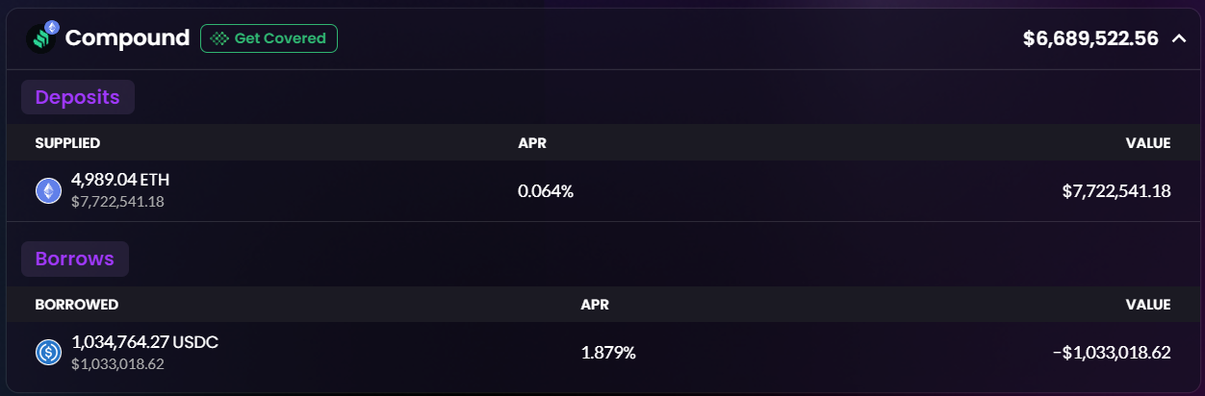Click the total $6,689,522.56 balance
The height and width of the screenshot is (396, 1205).
[1090, 38]
